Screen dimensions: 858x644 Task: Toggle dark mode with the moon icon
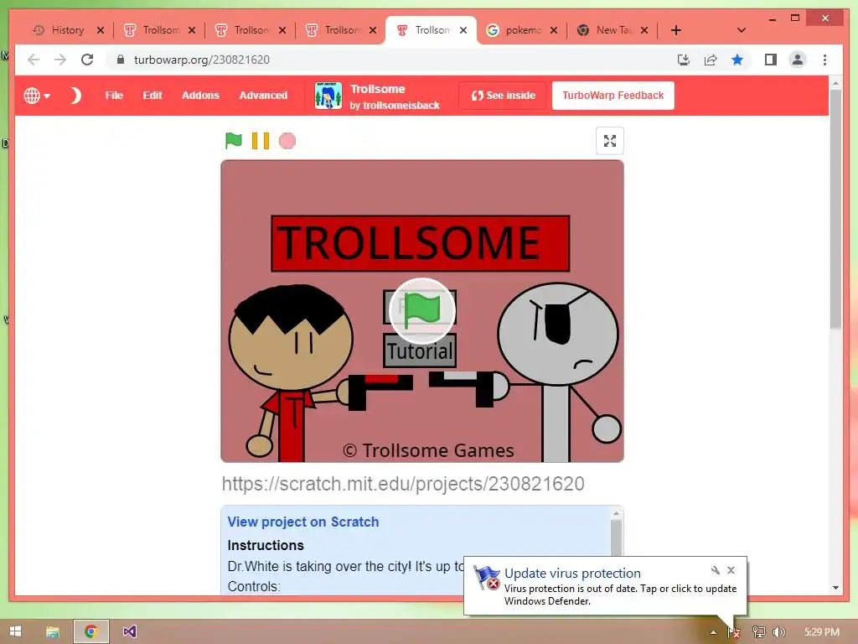click(75, 96)
